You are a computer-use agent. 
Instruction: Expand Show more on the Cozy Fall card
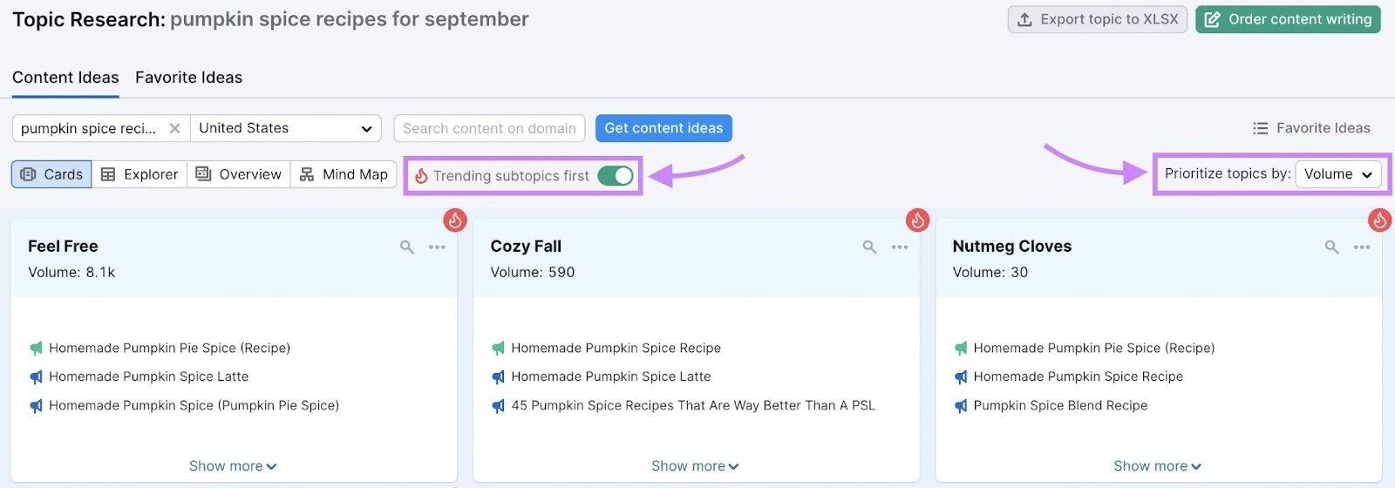click(x=695, y=466)
